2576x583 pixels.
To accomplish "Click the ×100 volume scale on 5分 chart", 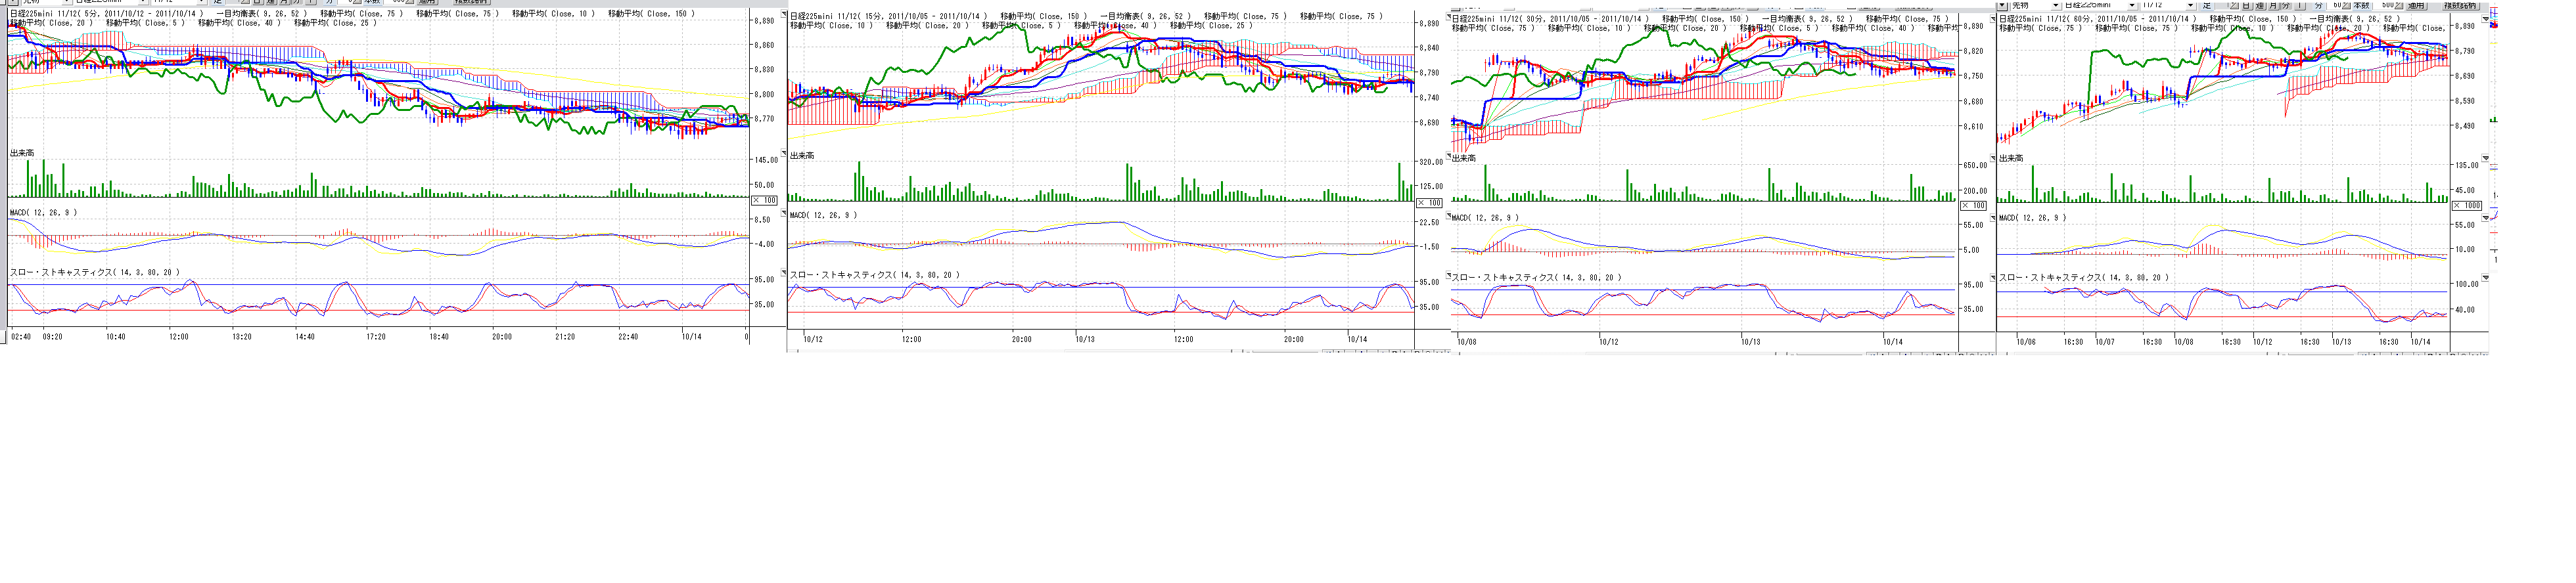I will pos(763,201).
